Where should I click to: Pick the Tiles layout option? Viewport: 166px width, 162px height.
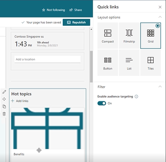[x=150, y=63]
